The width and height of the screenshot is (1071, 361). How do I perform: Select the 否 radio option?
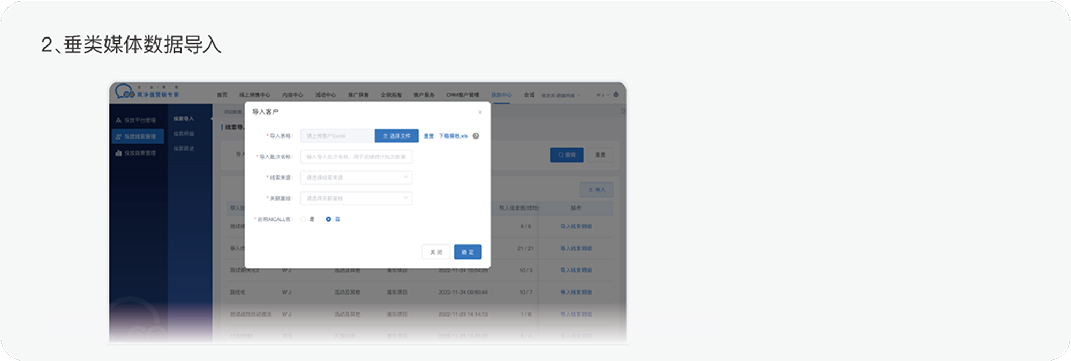pyautogui.click(x=328, y=219)
